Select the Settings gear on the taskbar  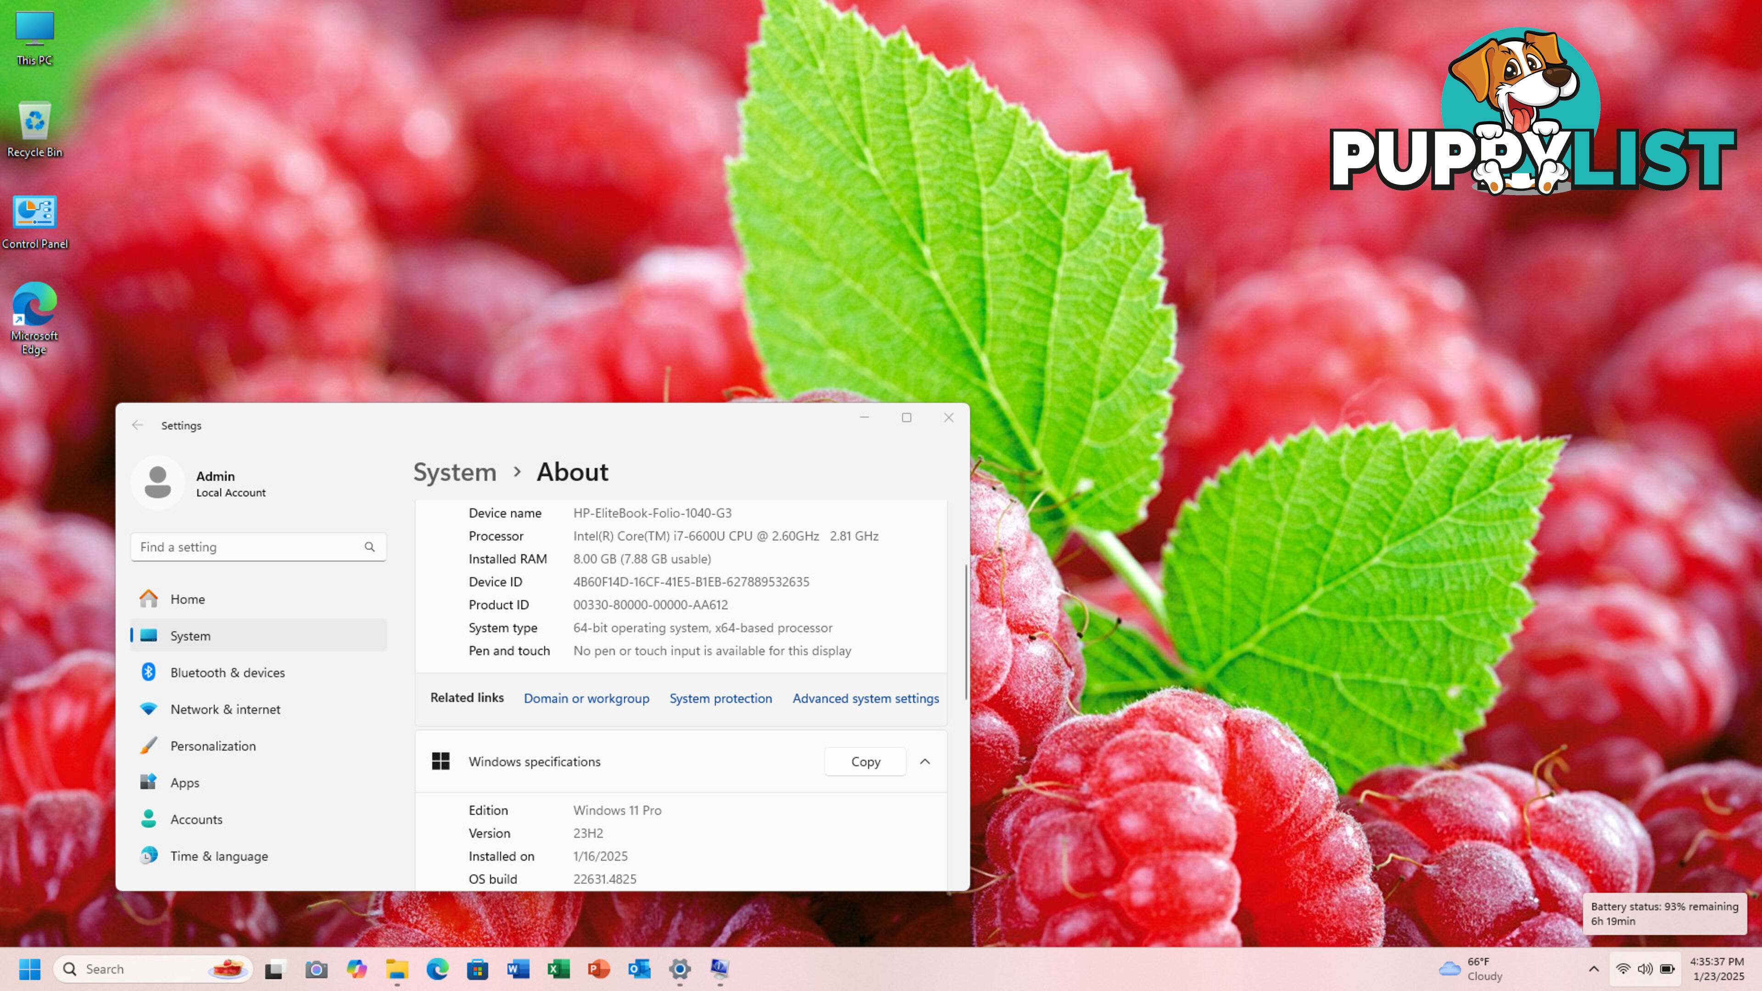[679, 969]
